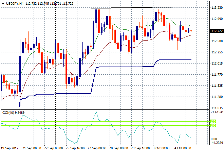Click the OHLC values 112.732 112.745 112.701 112.722
The height and width of the screenshot is (152, 224).
tap(49, 4)
